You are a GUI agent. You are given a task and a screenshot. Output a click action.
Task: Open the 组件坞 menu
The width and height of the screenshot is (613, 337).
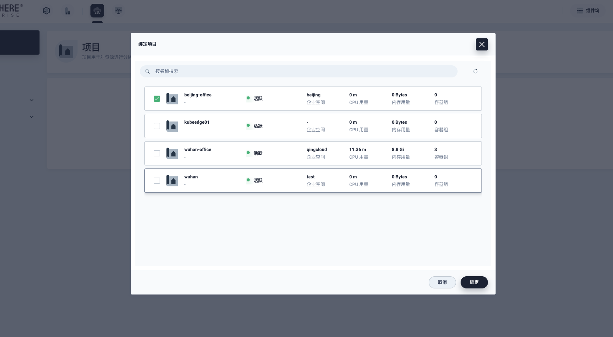click(x=588, y=11)
